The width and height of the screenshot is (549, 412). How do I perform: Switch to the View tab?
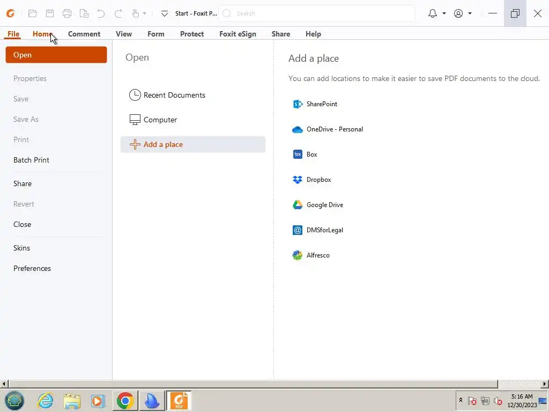(x=124, y=34)
